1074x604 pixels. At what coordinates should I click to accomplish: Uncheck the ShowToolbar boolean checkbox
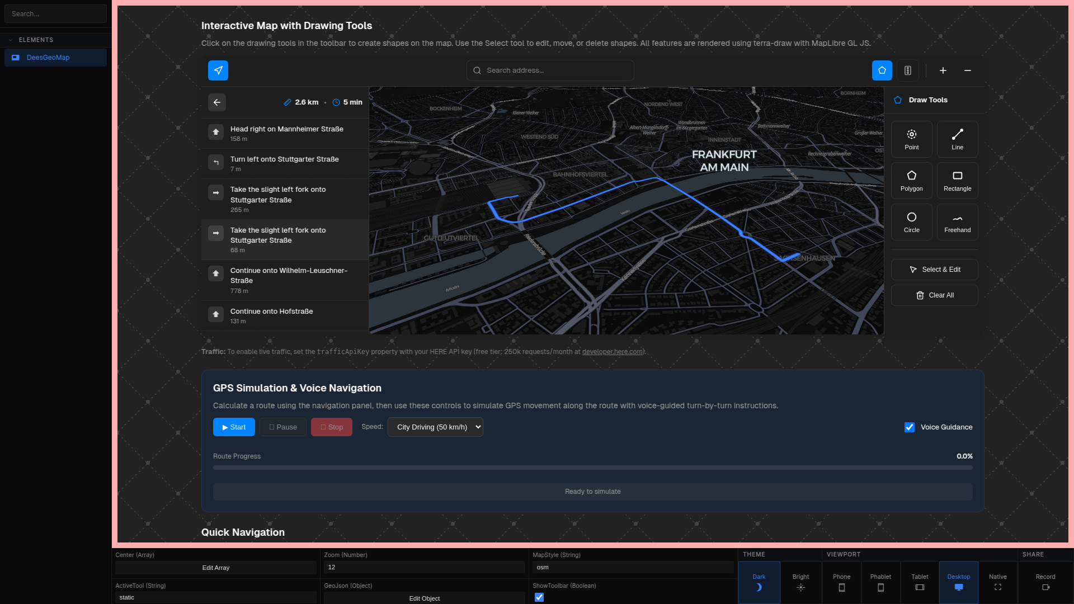(539, 597)
